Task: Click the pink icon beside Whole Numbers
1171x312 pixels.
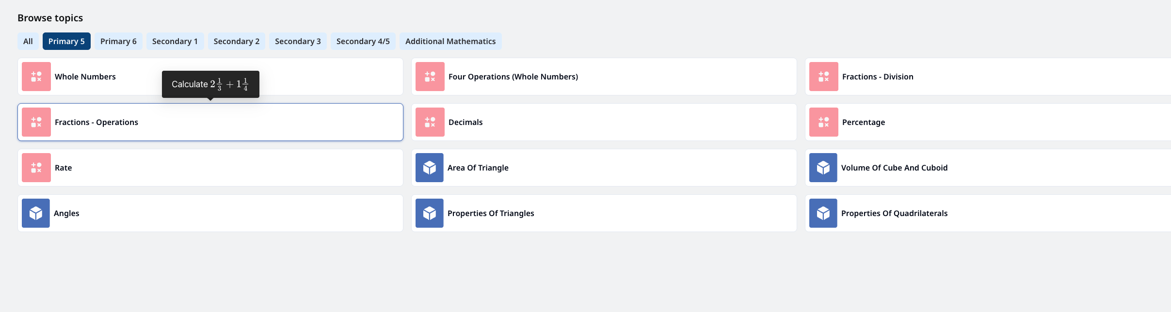Action: tap(36, 77)
